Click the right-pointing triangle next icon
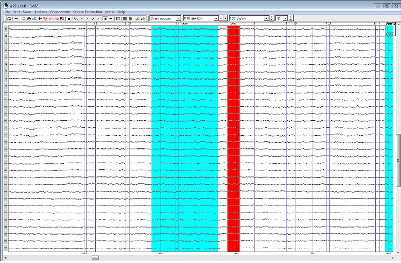The width and height of the screenshot is (401, 263). click(87, 18)
